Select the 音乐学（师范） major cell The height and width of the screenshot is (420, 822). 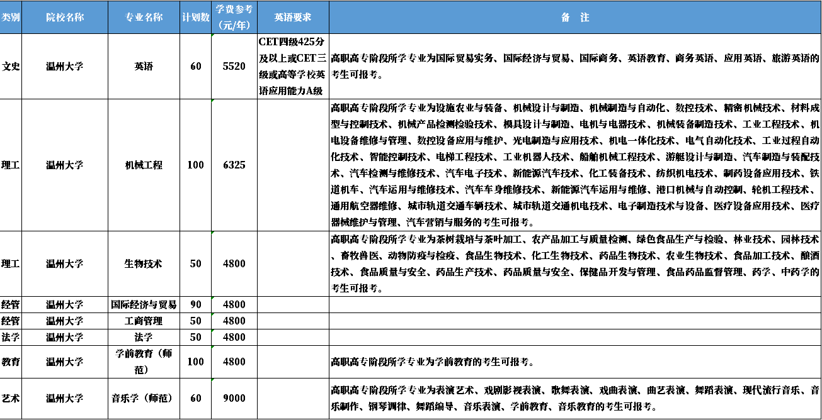[x=144, y=399]
